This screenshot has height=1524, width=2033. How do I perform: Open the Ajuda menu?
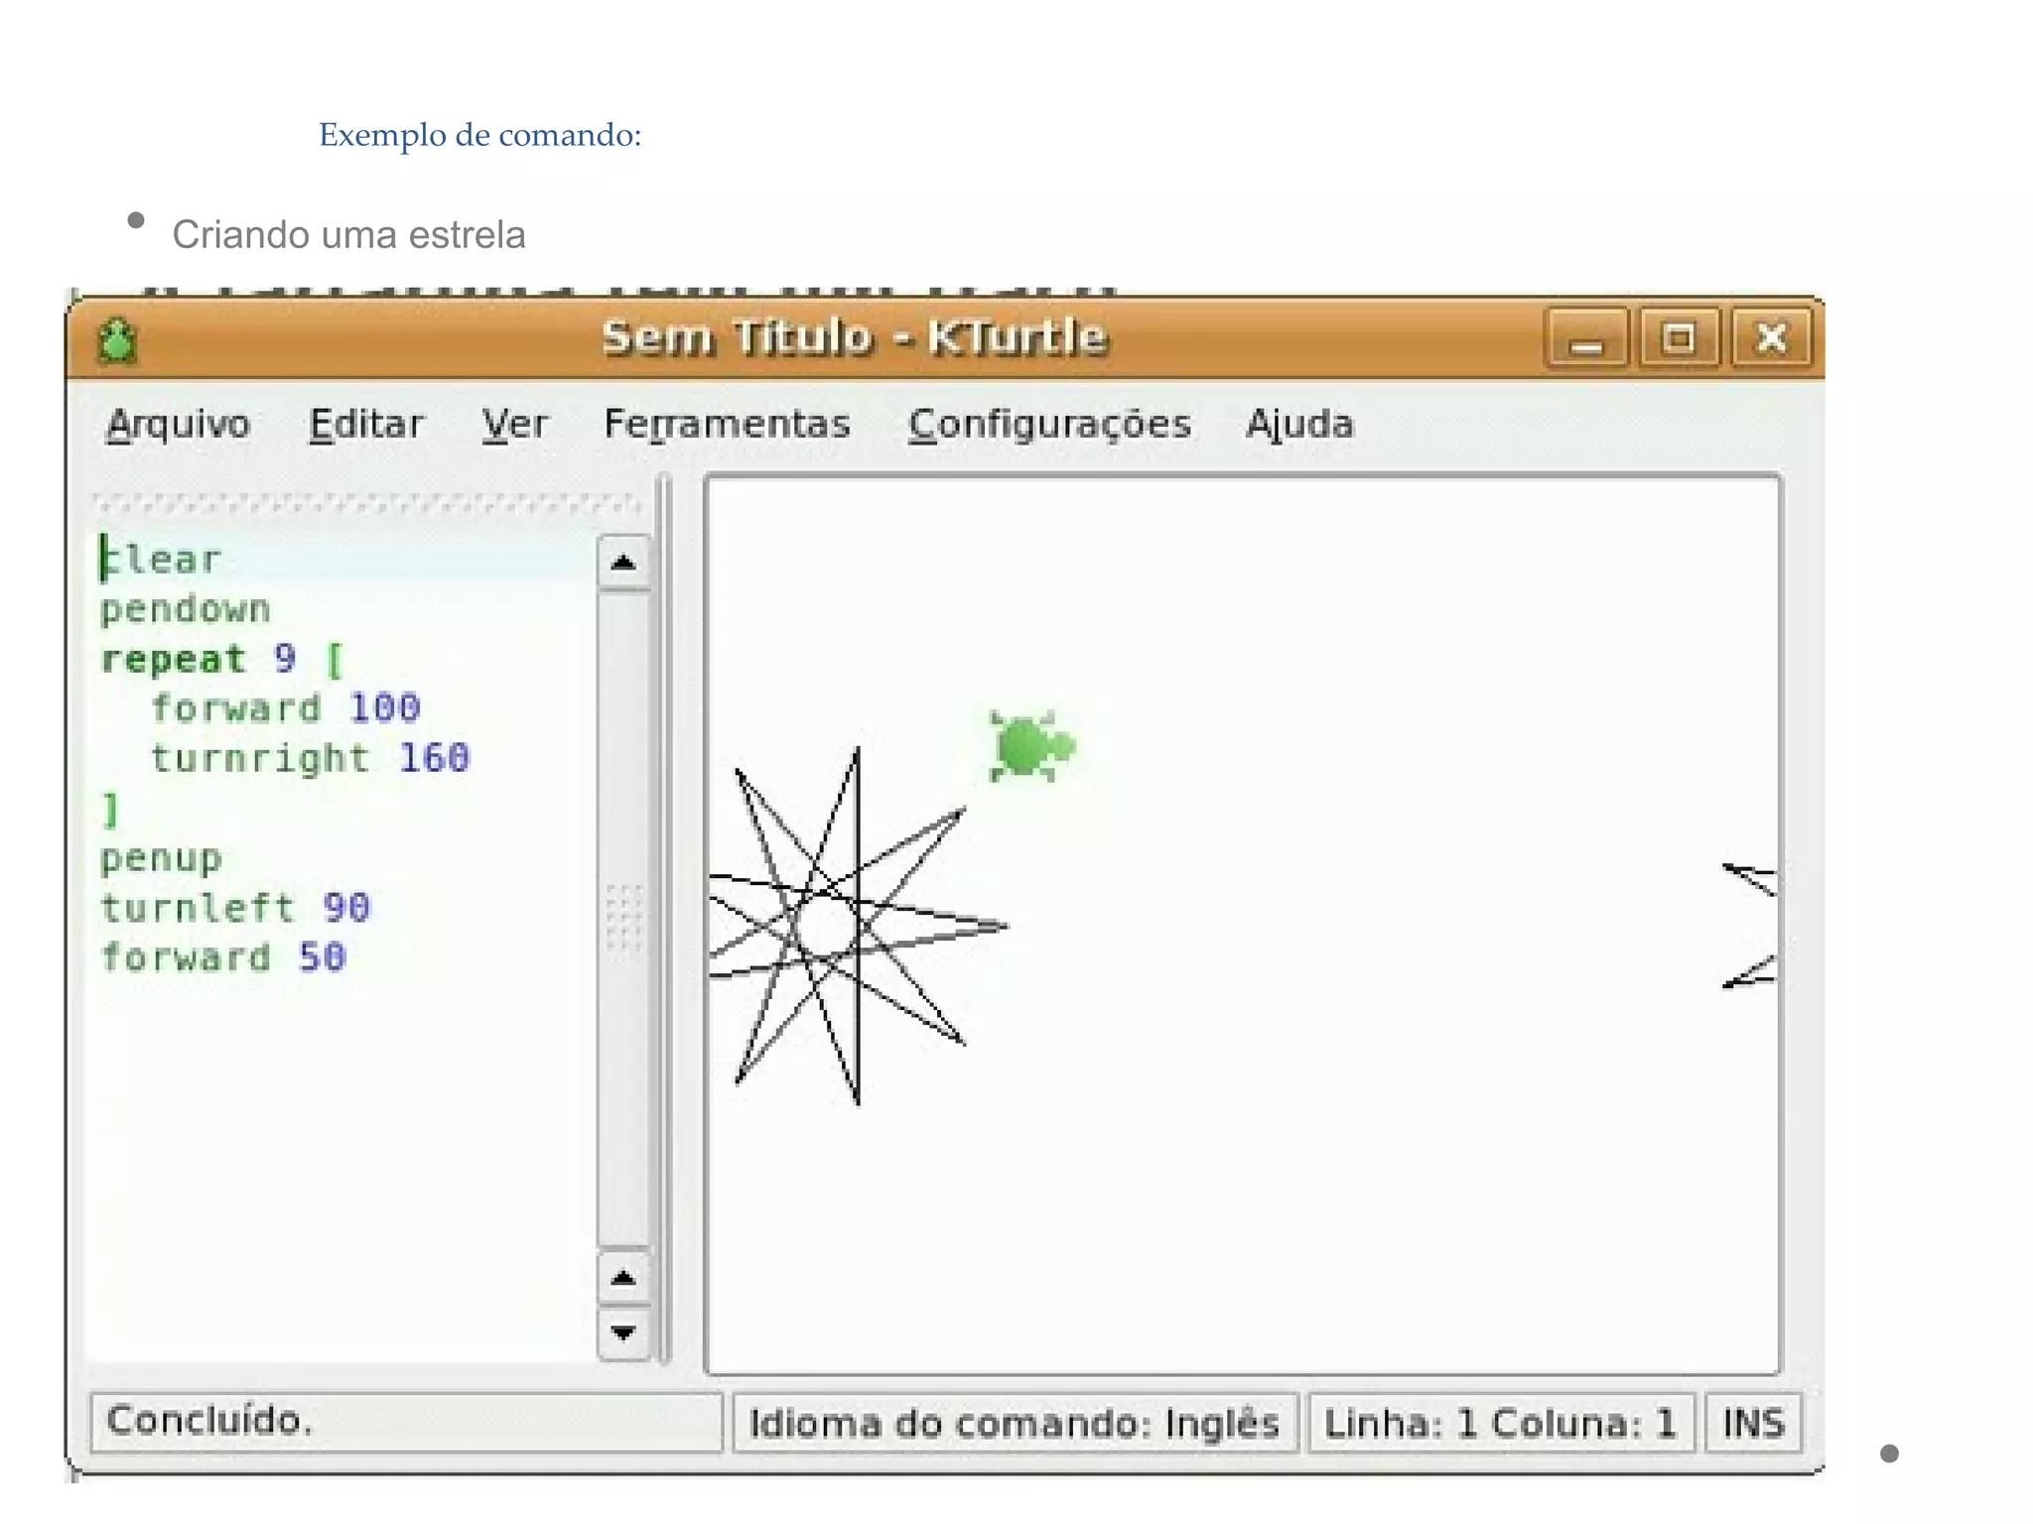[1299, 425]
